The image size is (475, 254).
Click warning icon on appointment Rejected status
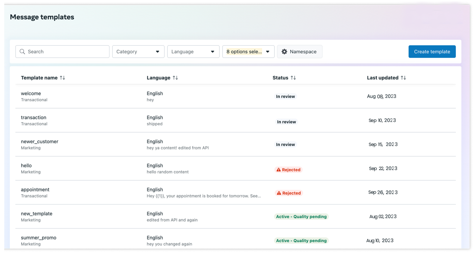[279, 193]
